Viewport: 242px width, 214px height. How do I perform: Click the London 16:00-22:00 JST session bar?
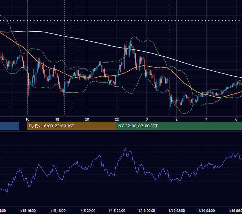coord(71,126)
